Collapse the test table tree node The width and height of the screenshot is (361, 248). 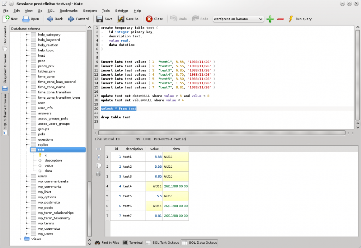coord(26,150)
